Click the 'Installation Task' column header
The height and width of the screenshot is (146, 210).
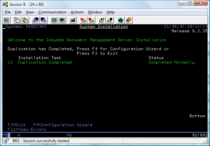(40, 58)
